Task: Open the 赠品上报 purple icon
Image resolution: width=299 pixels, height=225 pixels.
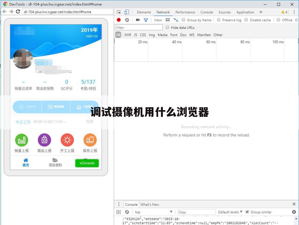Action: coord(44,140)
